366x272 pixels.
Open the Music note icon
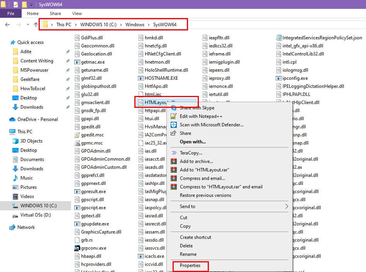tap(15, 178)
